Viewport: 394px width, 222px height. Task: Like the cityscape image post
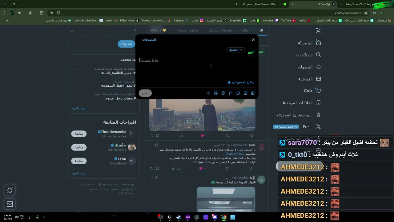[x=202, y=136]
